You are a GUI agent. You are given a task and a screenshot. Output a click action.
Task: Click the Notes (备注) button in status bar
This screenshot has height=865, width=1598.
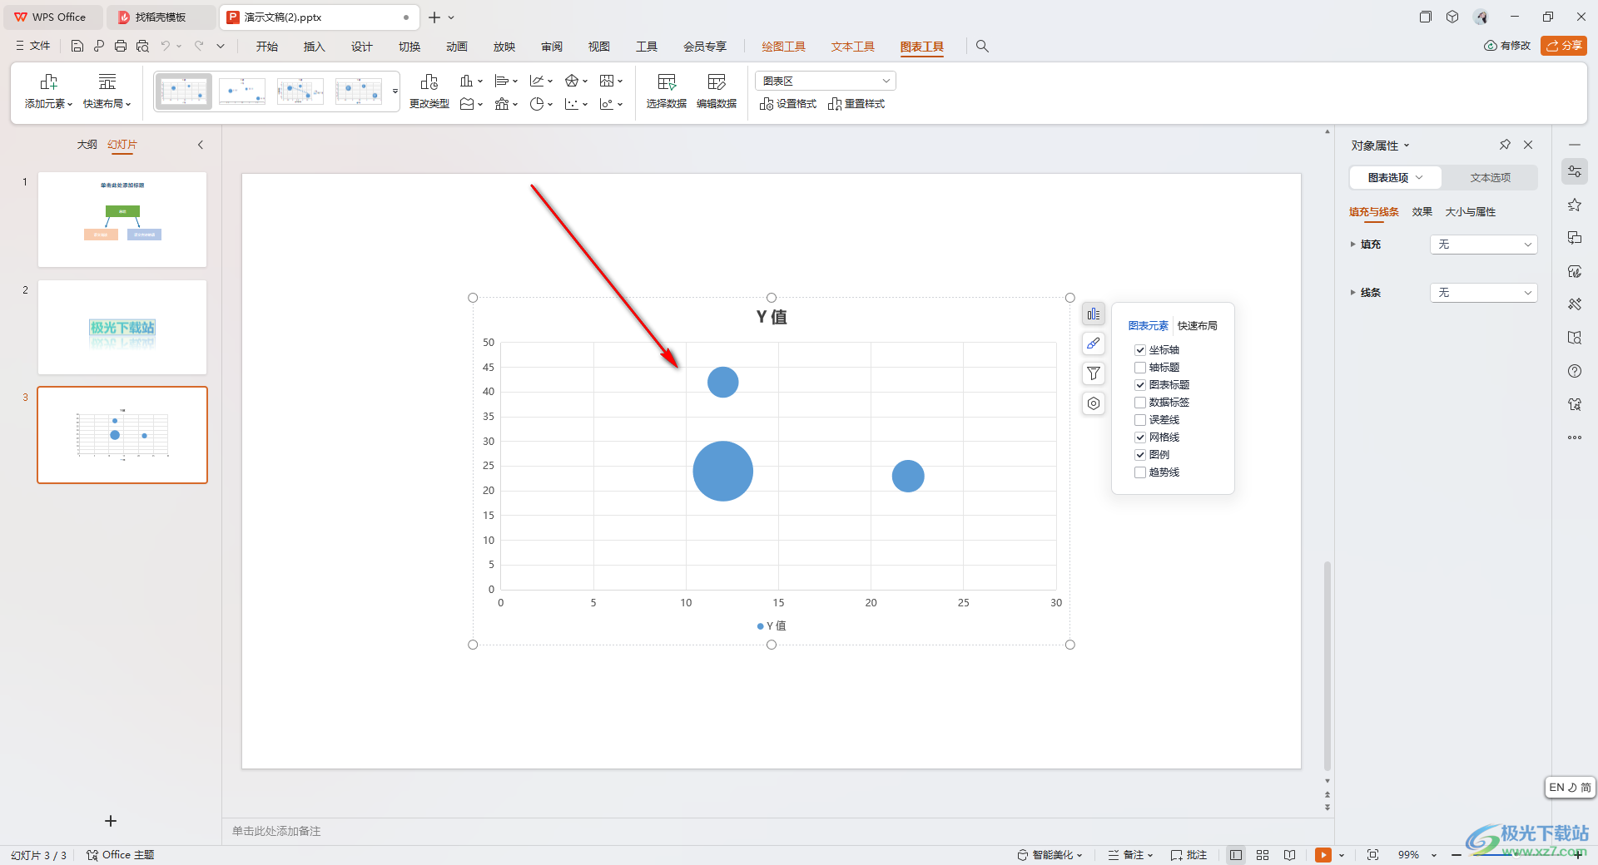coord(1130,855)
